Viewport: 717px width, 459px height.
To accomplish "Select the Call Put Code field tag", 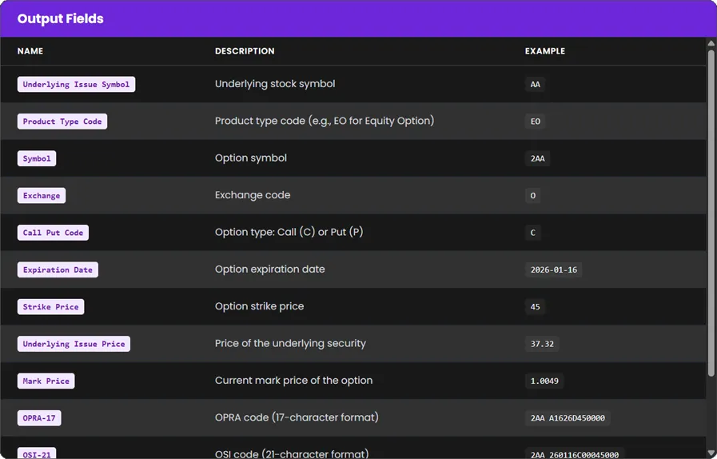I will coord(53,233).
